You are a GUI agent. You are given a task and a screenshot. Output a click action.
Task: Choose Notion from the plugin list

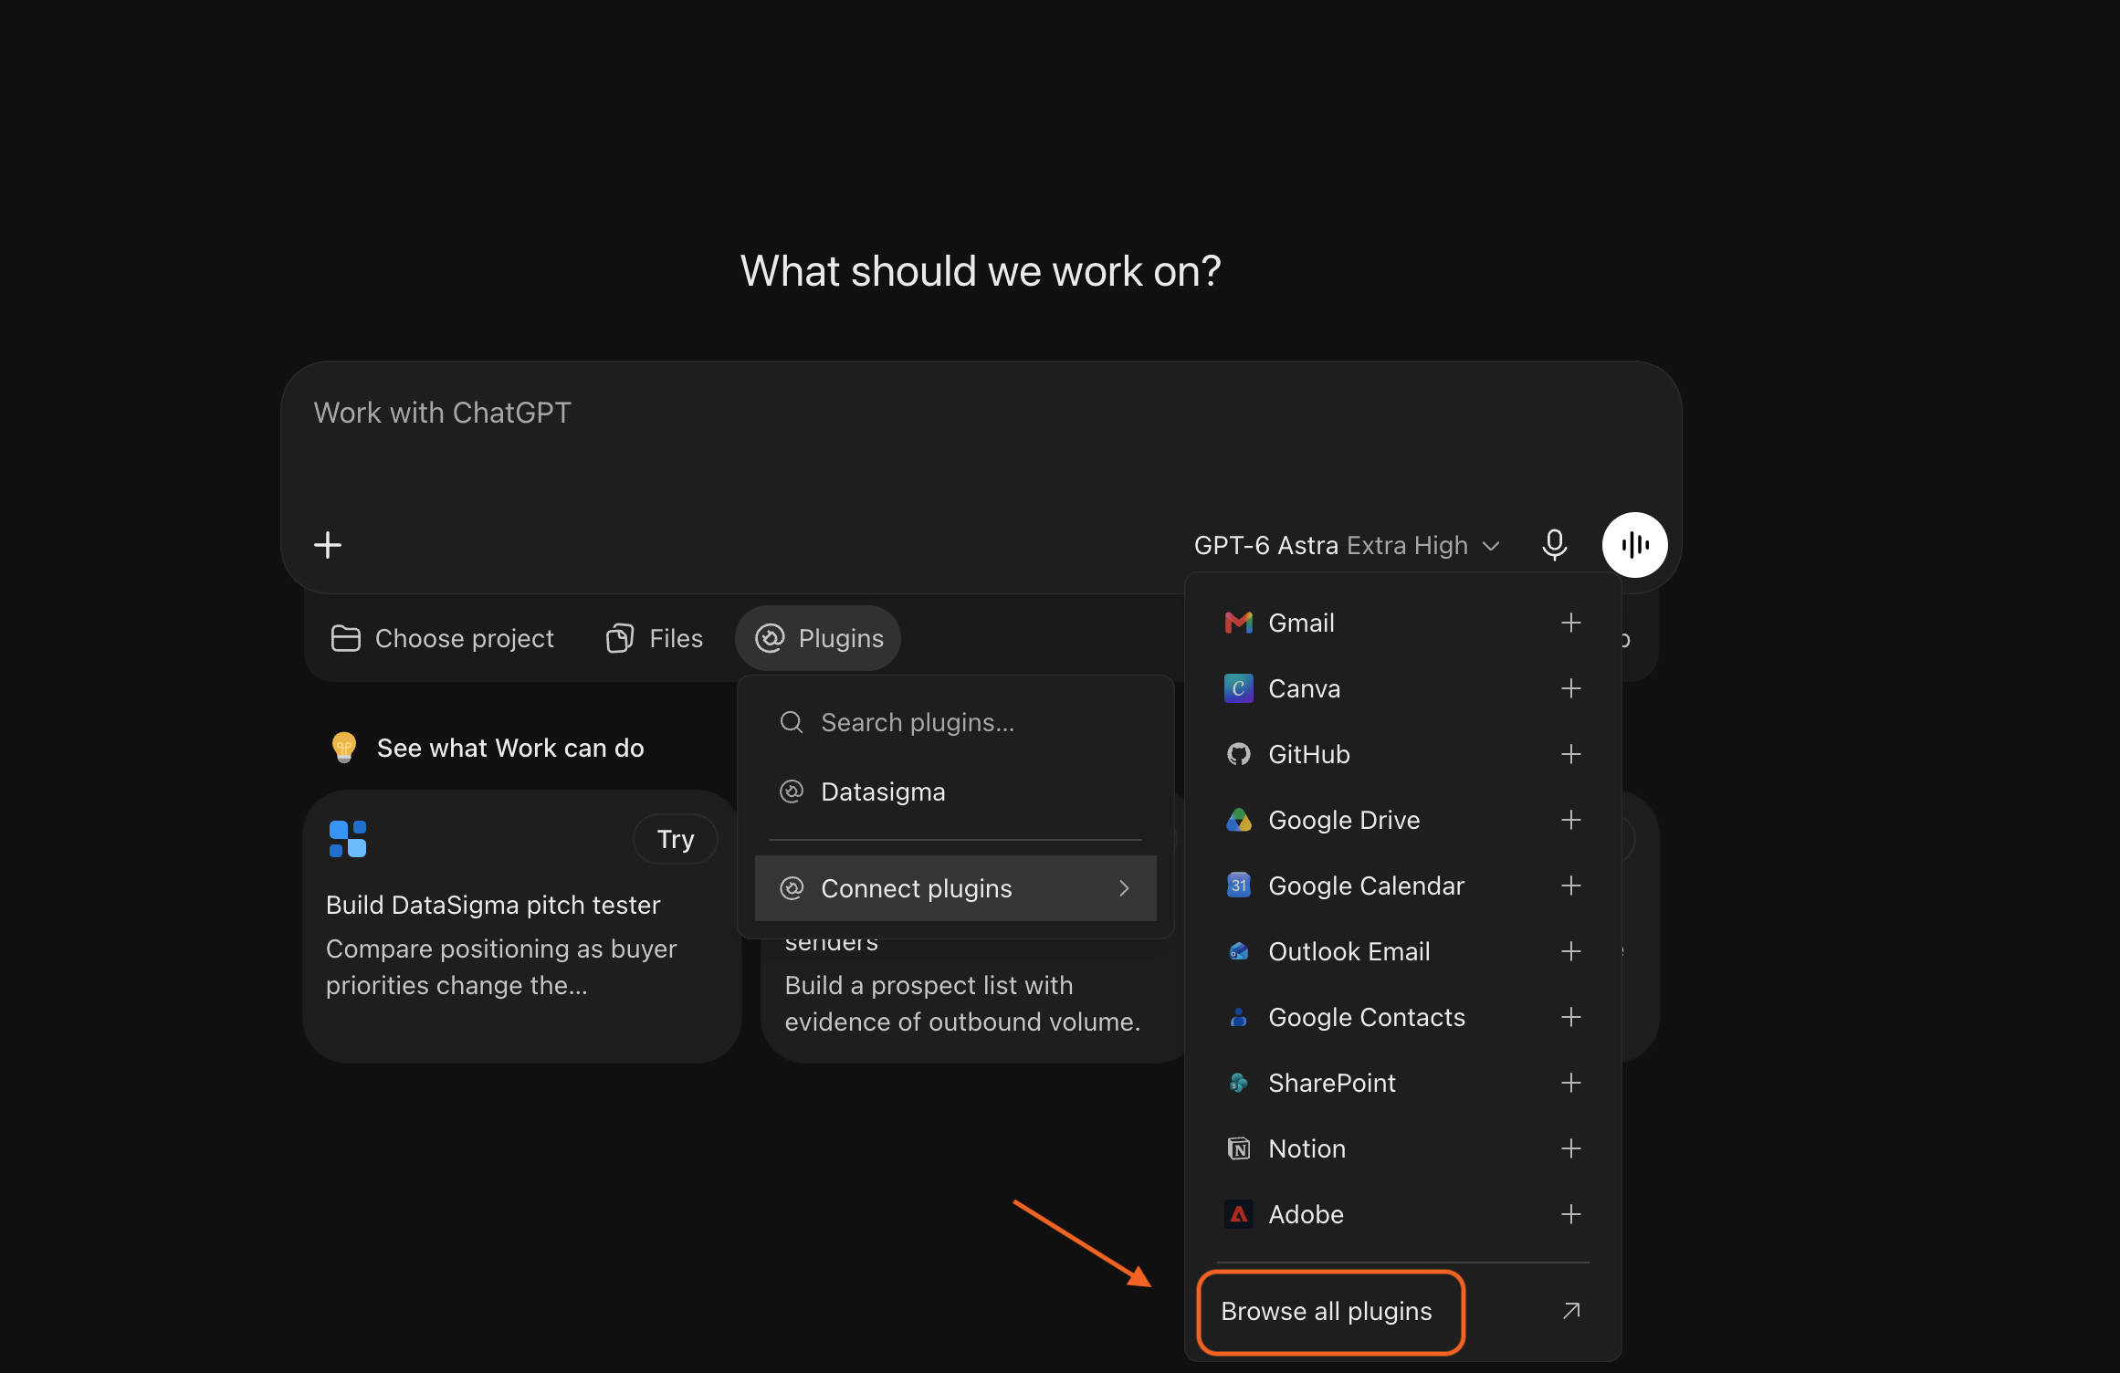click(x=1402, y=1148)
